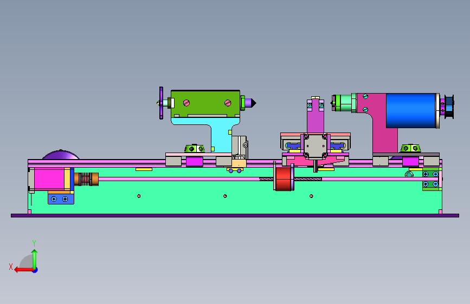Select the green clamp nut on tailstock base
Image resolution: width=470 pixels, height=304 pixels.
pos(194,148)
